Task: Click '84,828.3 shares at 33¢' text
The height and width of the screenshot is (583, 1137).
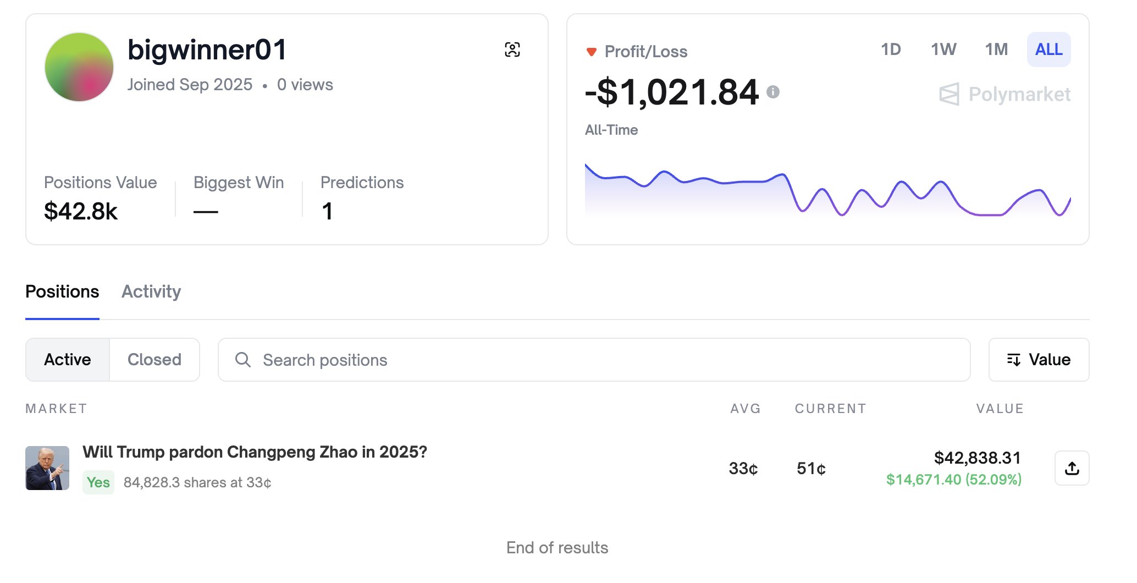Action: pyautogui.click(x=197, y=483)
